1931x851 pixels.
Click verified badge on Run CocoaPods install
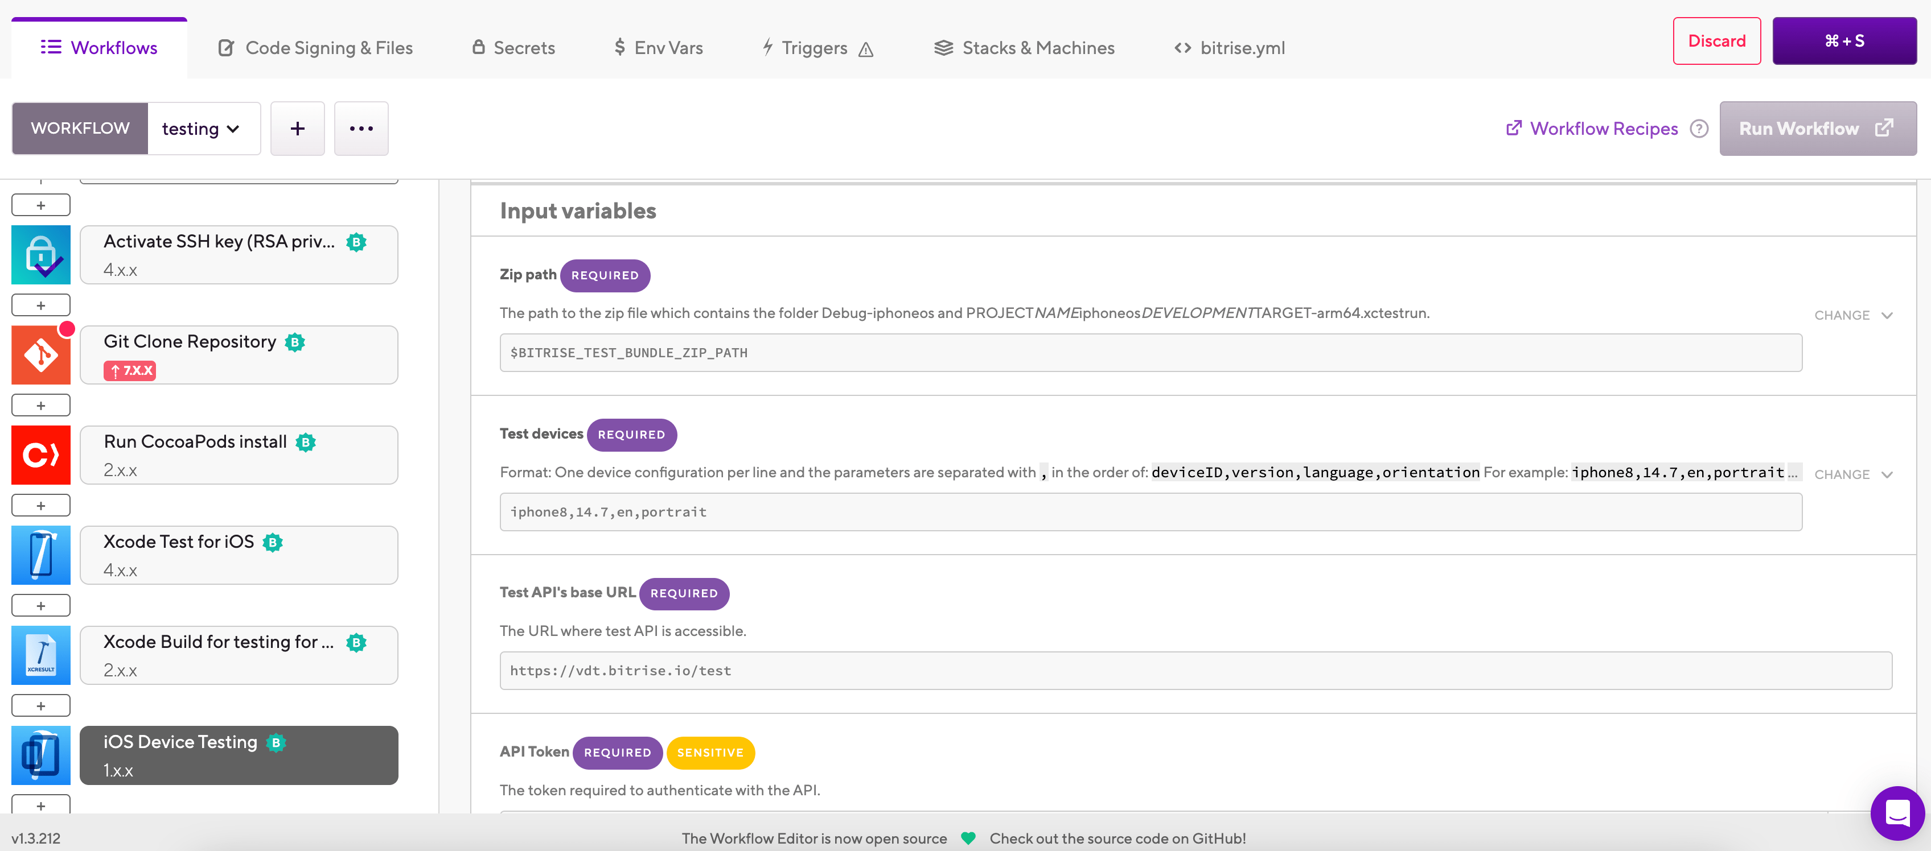tap(305, 443)
